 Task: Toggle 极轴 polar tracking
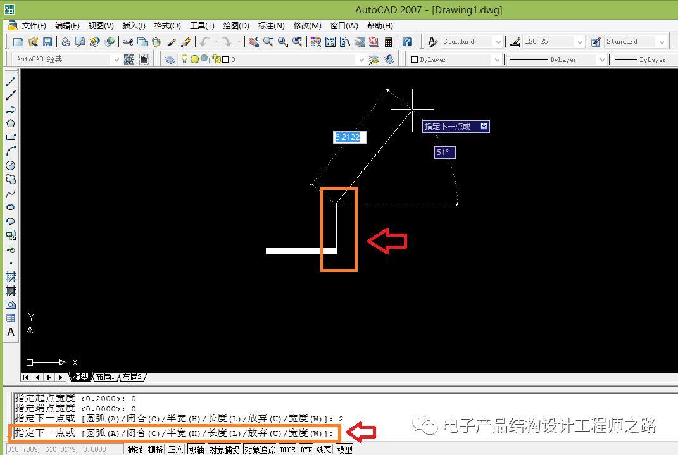click(197, 449)
